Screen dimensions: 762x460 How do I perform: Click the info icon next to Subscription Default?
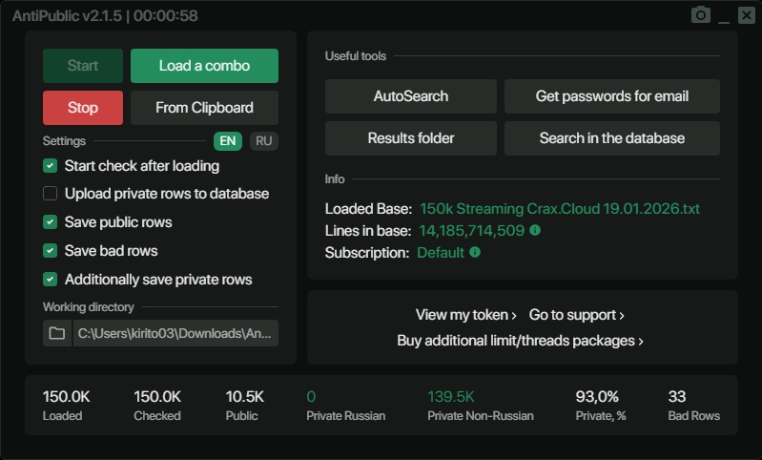tap(475, 253)
